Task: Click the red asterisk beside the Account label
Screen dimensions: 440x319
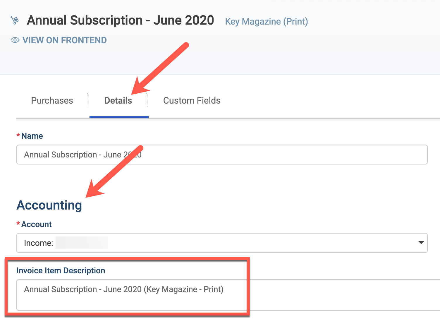Action: click(x=18, y=224)
